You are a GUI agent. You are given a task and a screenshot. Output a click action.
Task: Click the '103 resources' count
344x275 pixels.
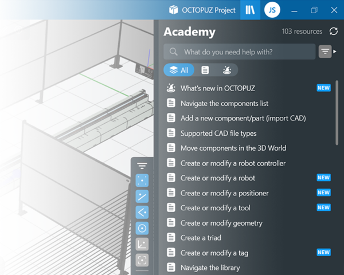coord(302,32)
